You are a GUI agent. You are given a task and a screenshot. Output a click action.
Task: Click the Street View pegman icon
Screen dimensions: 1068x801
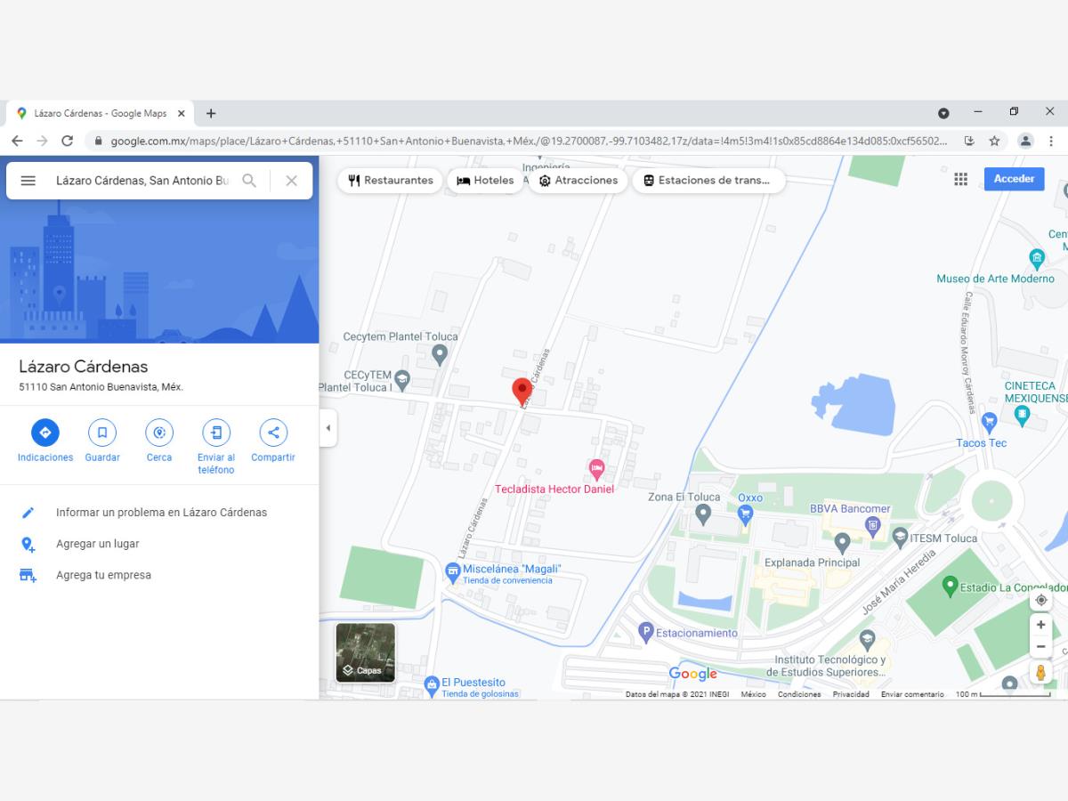[x=1040, y=672]
